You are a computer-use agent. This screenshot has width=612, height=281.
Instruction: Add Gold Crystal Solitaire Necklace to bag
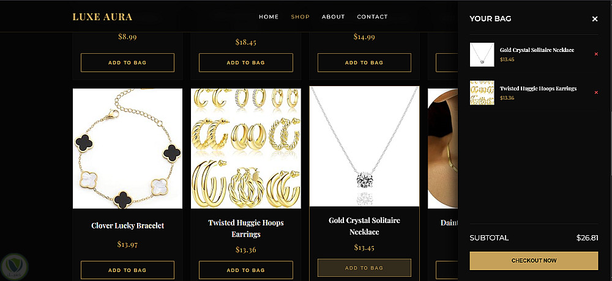point(364,268)
